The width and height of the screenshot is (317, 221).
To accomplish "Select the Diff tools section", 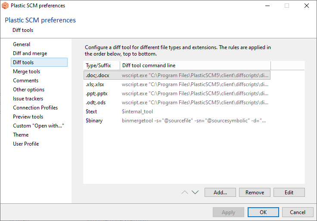I will [x=39, y=62].
